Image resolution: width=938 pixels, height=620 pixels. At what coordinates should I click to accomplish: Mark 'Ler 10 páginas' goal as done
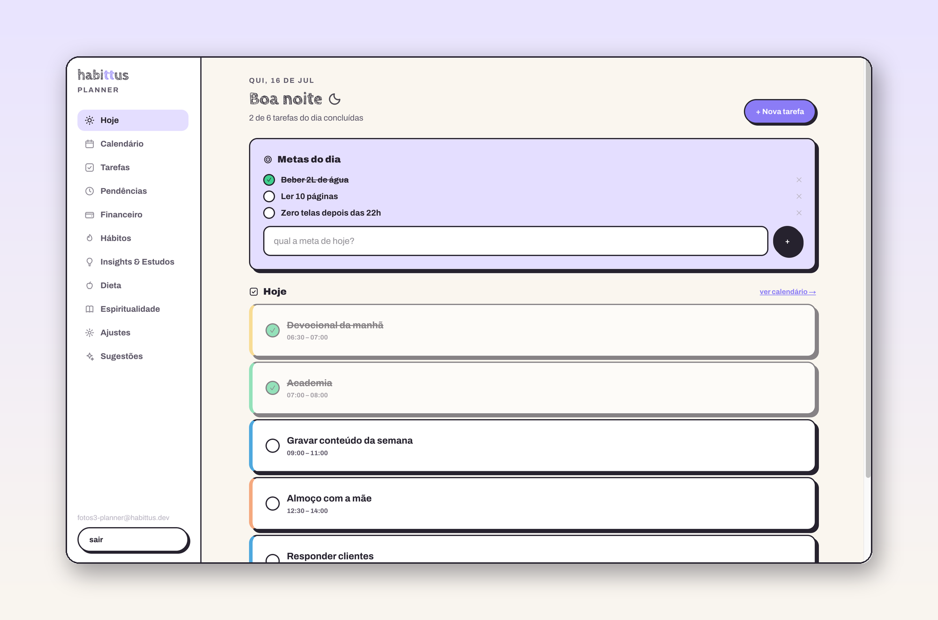pyautogui.click(x=269, y=196)
